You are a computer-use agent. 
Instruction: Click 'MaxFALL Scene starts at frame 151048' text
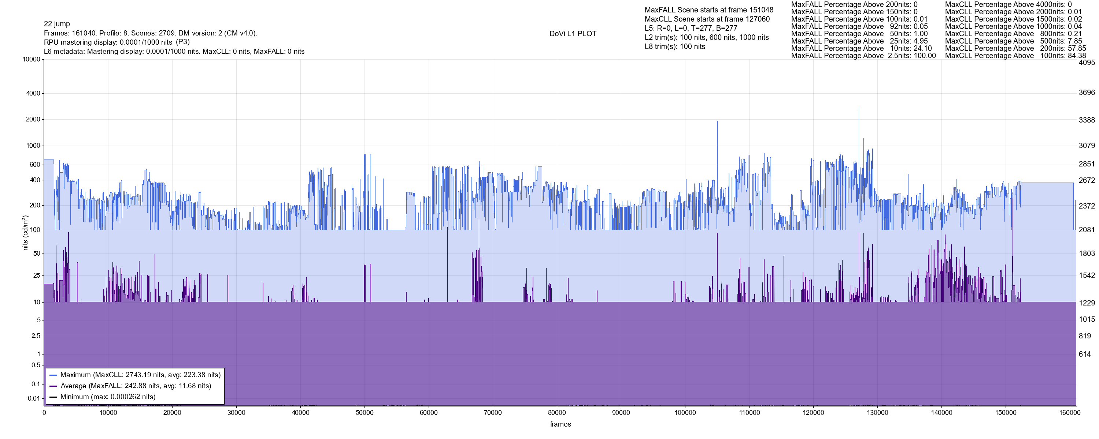click(708, 10)
